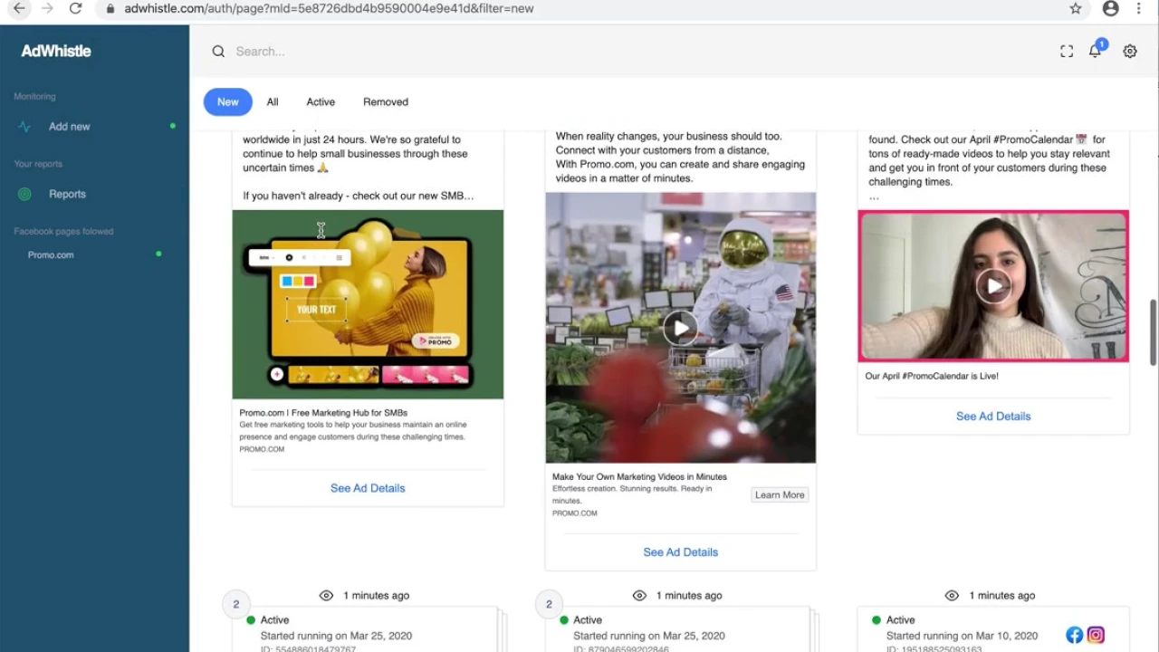Click the padlock site info icon
The height and width of the screenshot is (652, 1159).
pyautogui.click(x=110, y=8)
